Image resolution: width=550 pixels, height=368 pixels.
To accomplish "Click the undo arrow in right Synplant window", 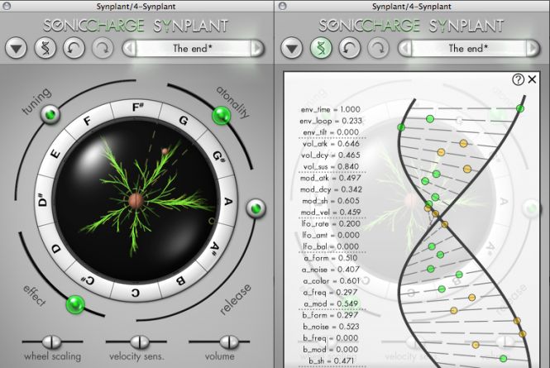I will click(349, 48).
